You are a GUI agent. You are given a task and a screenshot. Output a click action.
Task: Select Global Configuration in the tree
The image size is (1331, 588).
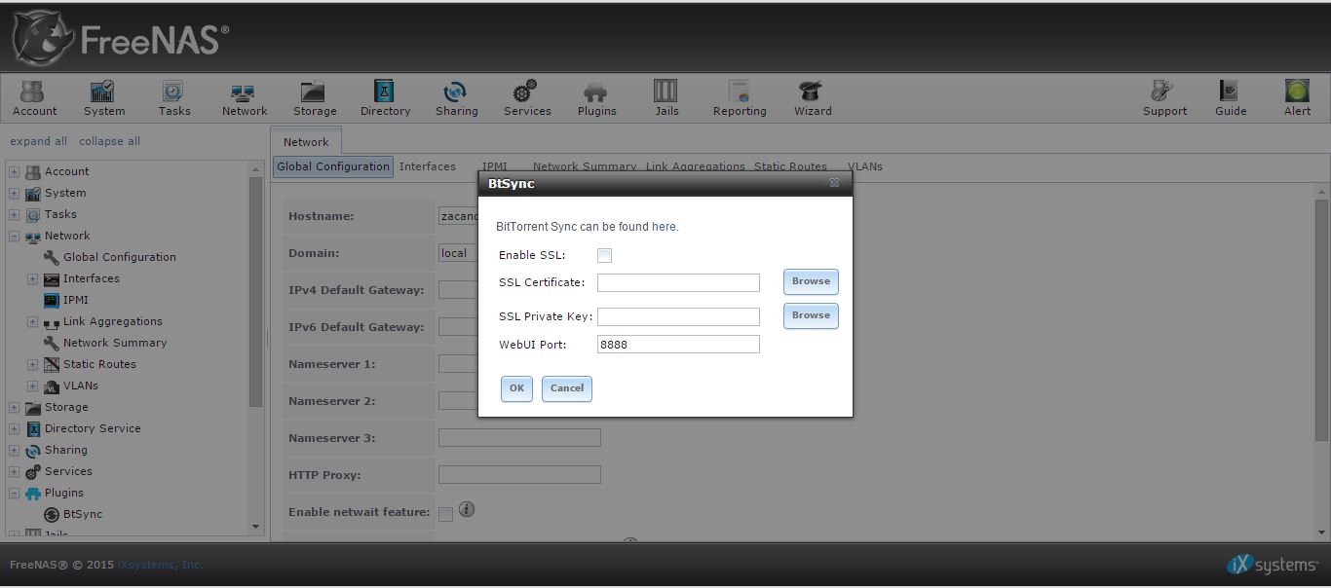(120, 257)
